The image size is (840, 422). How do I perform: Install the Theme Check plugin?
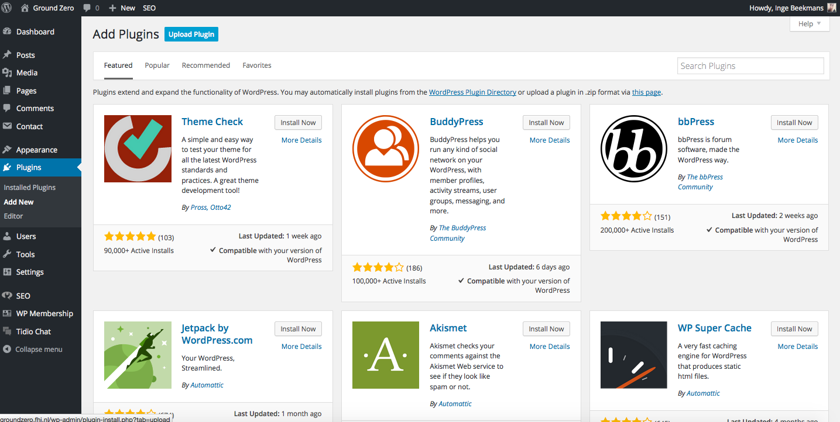(x=298, y=123)
